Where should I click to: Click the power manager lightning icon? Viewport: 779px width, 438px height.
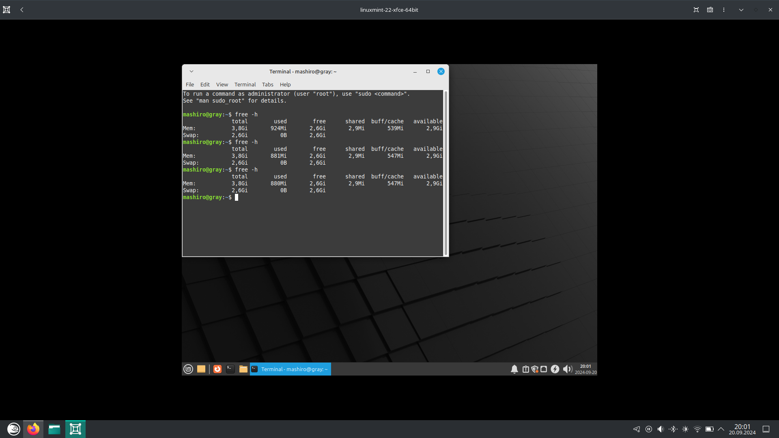click(x=555, y=369)
